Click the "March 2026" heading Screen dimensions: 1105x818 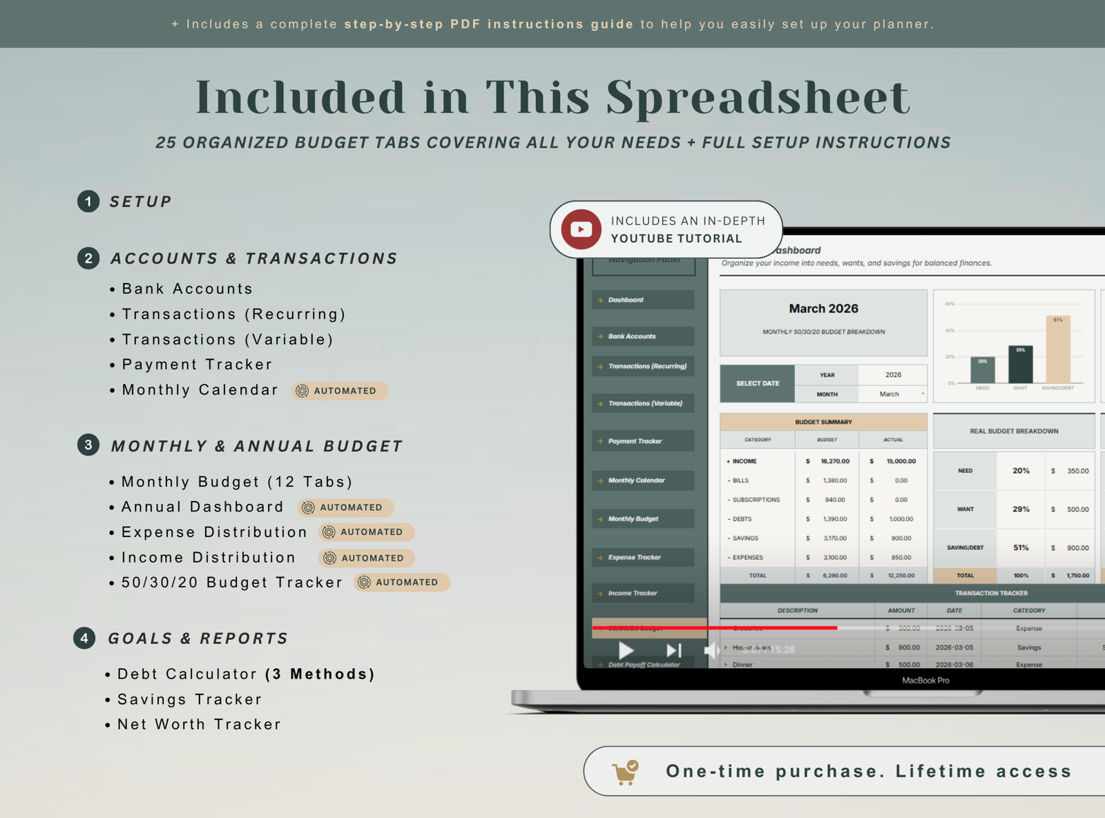click(823, 309)
